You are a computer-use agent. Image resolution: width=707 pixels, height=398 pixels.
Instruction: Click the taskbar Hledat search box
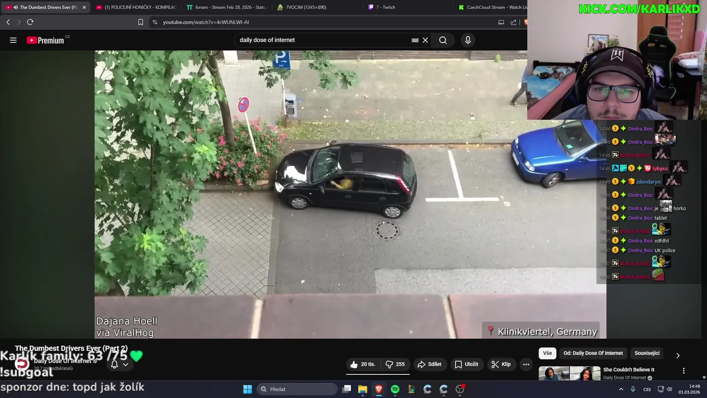pyautogui.click(x=297, y=389)
